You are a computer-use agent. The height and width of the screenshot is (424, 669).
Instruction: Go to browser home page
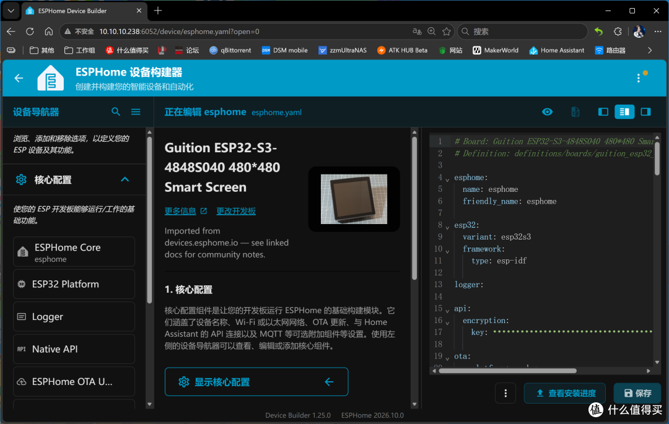click(49, 32)
